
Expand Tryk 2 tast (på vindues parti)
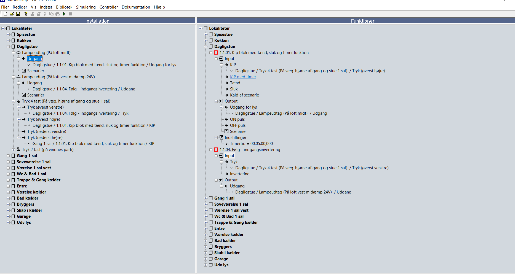13,150
